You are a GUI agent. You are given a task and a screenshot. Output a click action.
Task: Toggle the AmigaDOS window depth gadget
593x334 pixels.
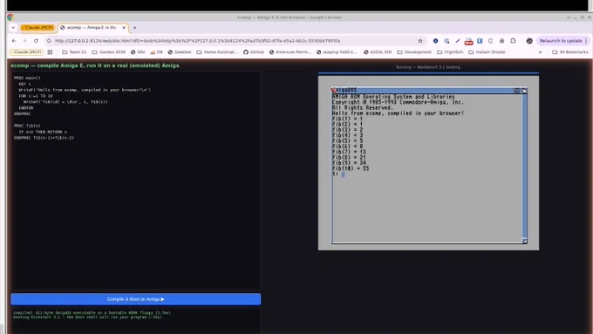524,91
